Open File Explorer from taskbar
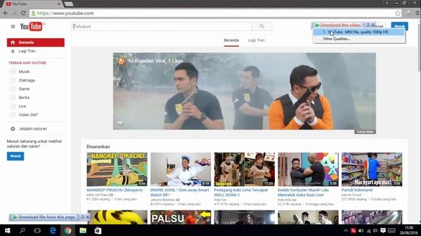This screenshot has width=421, height=236. [x=83, y=230]
